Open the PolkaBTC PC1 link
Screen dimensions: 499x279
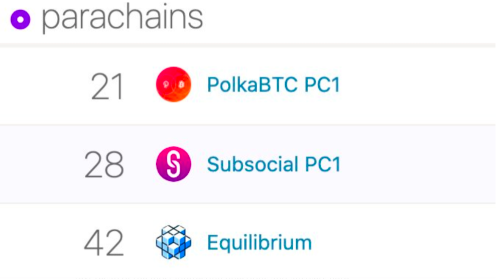[274, 85]
